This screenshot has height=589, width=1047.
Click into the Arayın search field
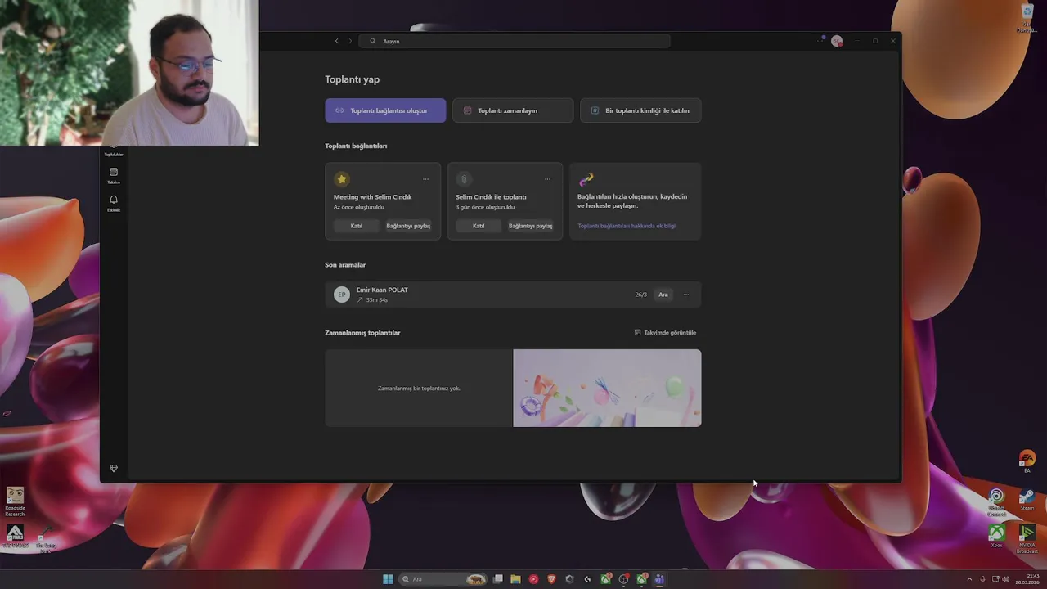pyautogui.click(x=516, y=41)
